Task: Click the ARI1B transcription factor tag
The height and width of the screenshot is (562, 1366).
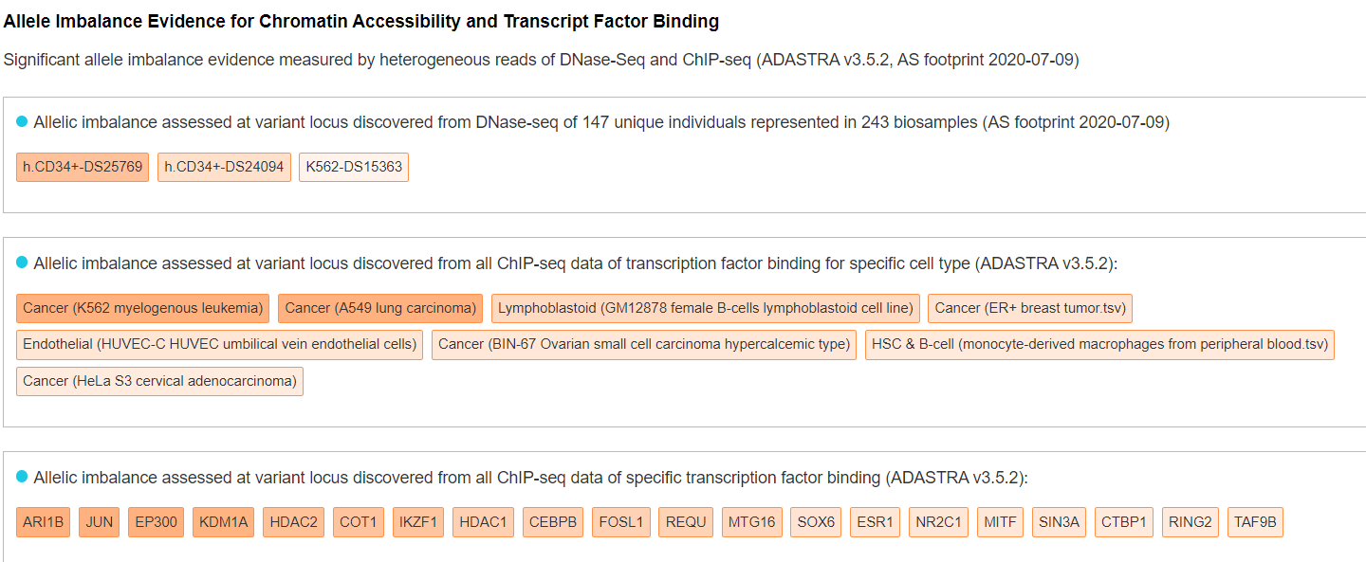Action: tap(44, 522)
